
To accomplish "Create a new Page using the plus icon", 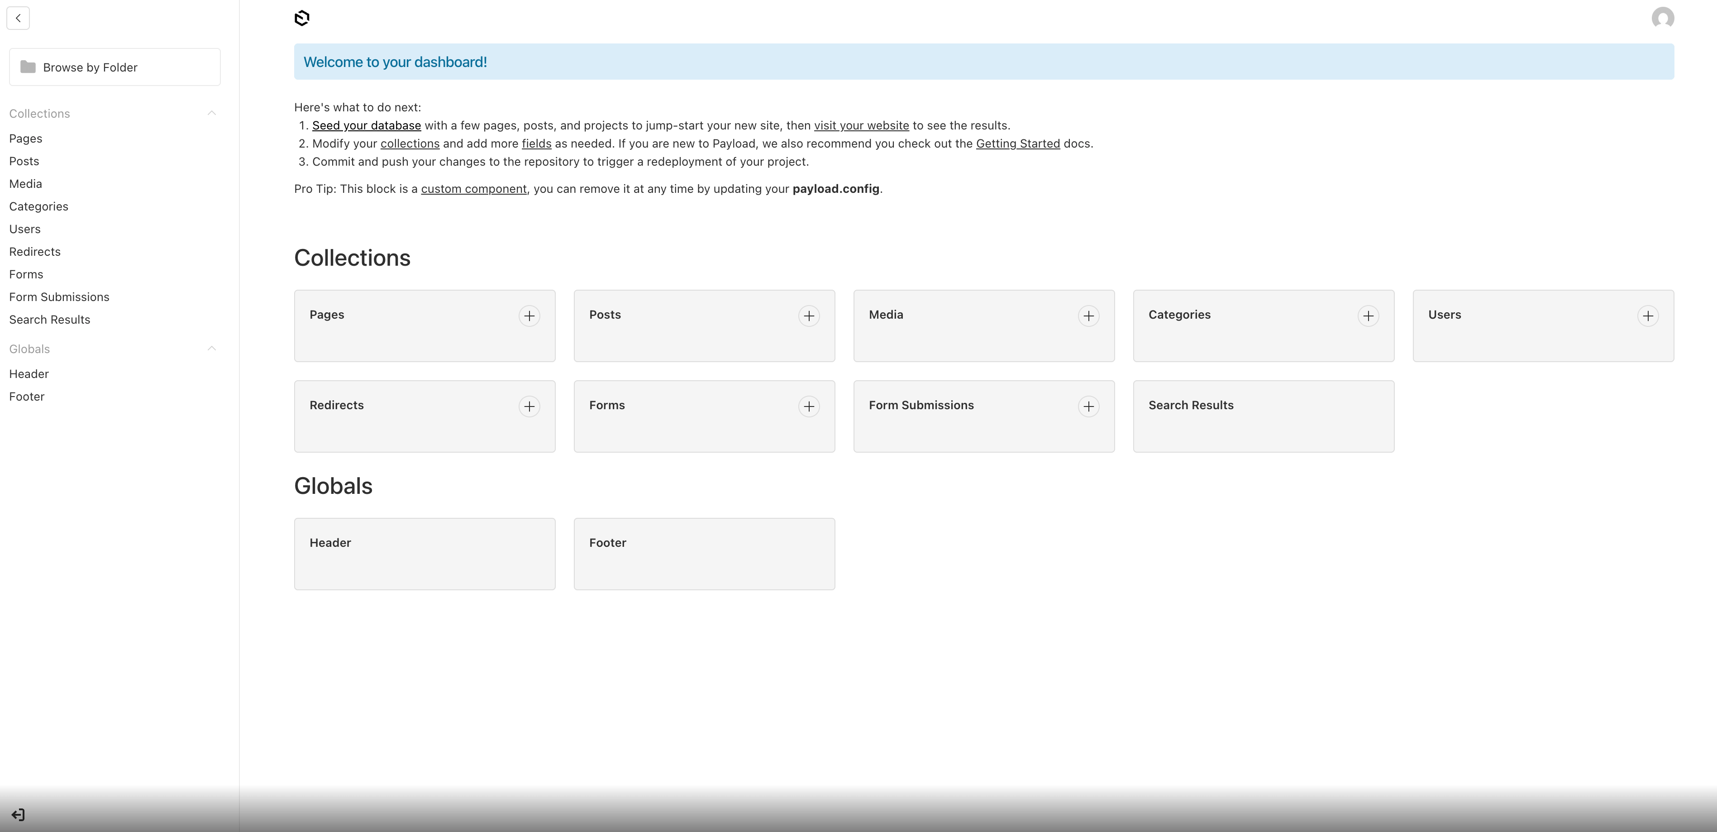I will [x=529, y=316].
